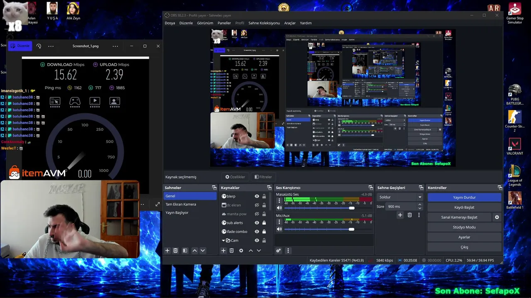The image size is (531, 298).
Task: Toggle lock on blerp source
Action: point(264,196)
